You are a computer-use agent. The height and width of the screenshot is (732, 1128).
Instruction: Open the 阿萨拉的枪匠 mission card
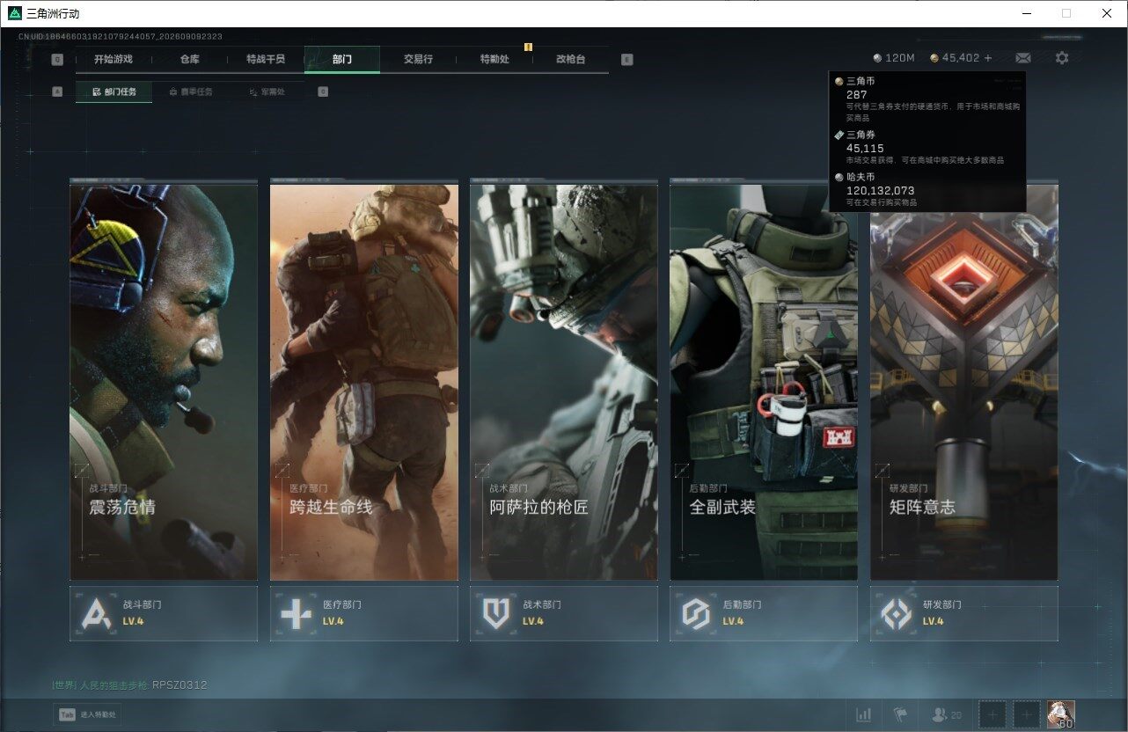pyautogui.click(x=564, y=382)
